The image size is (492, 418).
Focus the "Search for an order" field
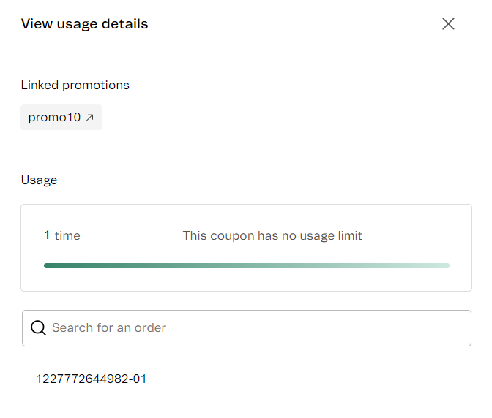(x=256, y=328)
